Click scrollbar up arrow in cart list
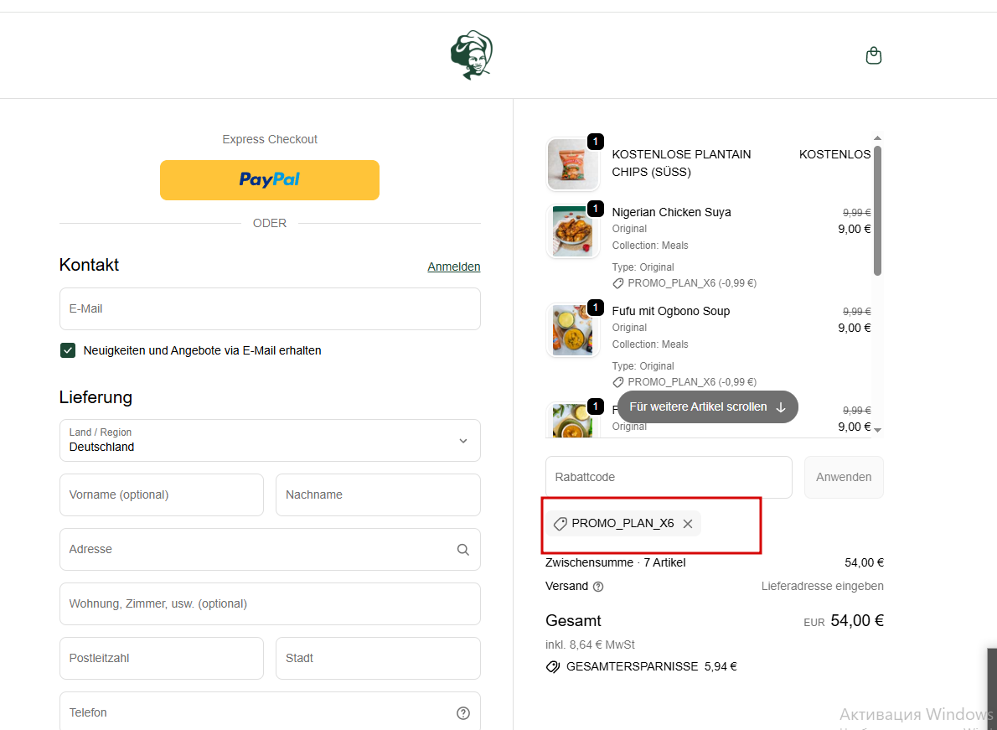997x730 pixels. pos(877,138)
